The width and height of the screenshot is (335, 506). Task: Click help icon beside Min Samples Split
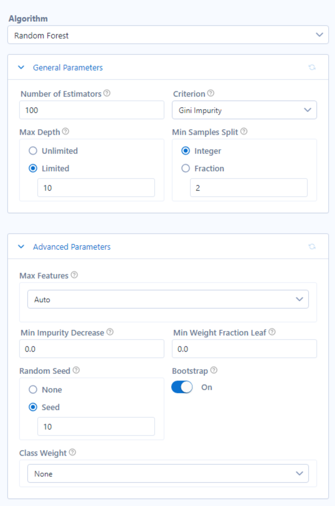click(x=244, y=131)
